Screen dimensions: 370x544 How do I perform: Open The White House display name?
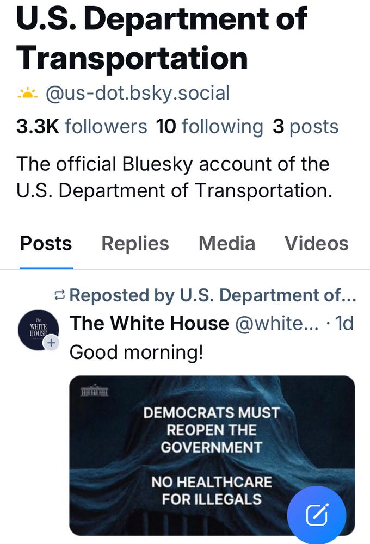[149, 323]
